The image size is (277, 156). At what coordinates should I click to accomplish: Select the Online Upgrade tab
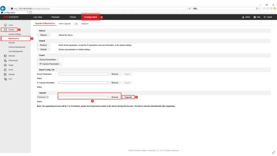click(x=65, y=24)
